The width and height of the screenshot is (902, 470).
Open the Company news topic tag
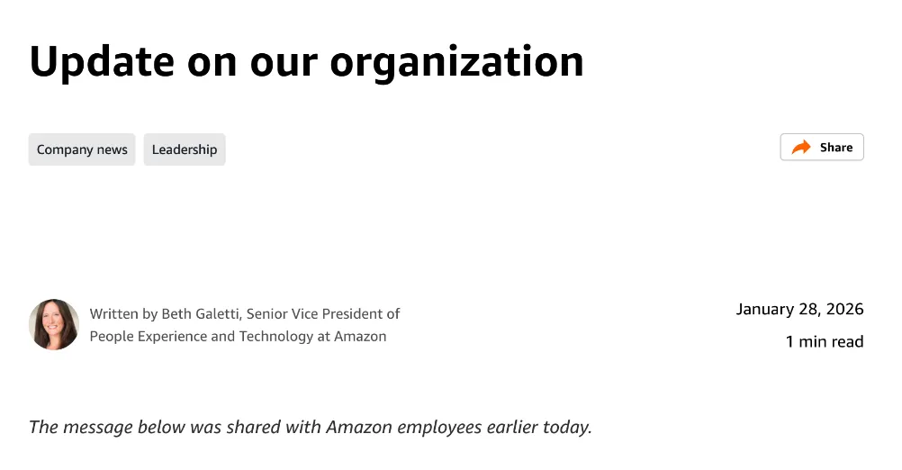(82, 149)
